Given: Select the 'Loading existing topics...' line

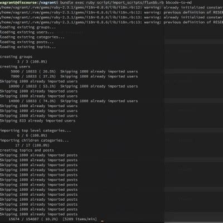Looking at the screenshot, I should pyautogui.click(x=28, y=47).
